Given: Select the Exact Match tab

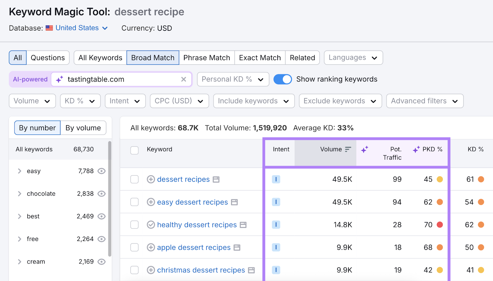Looking at the screenshot, I should click(259, 57).
